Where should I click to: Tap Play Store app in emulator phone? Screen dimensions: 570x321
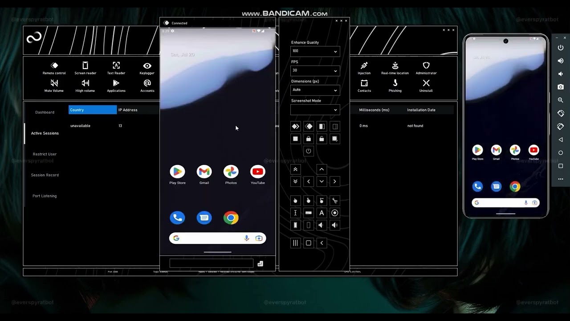click(477, 152)
